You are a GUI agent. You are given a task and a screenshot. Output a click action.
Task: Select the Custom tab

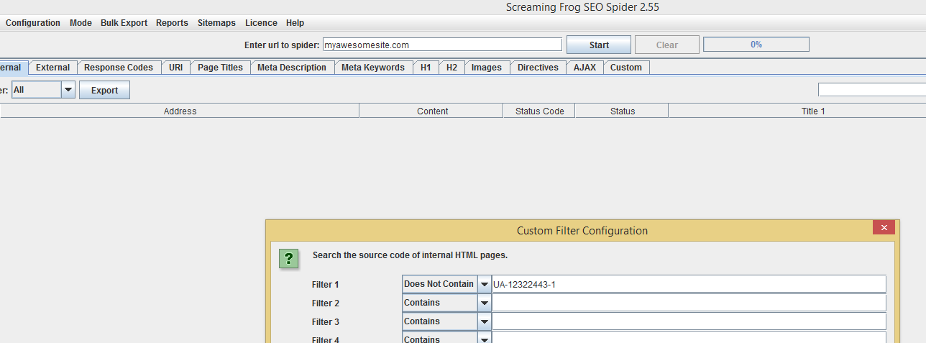click(626, 68)
